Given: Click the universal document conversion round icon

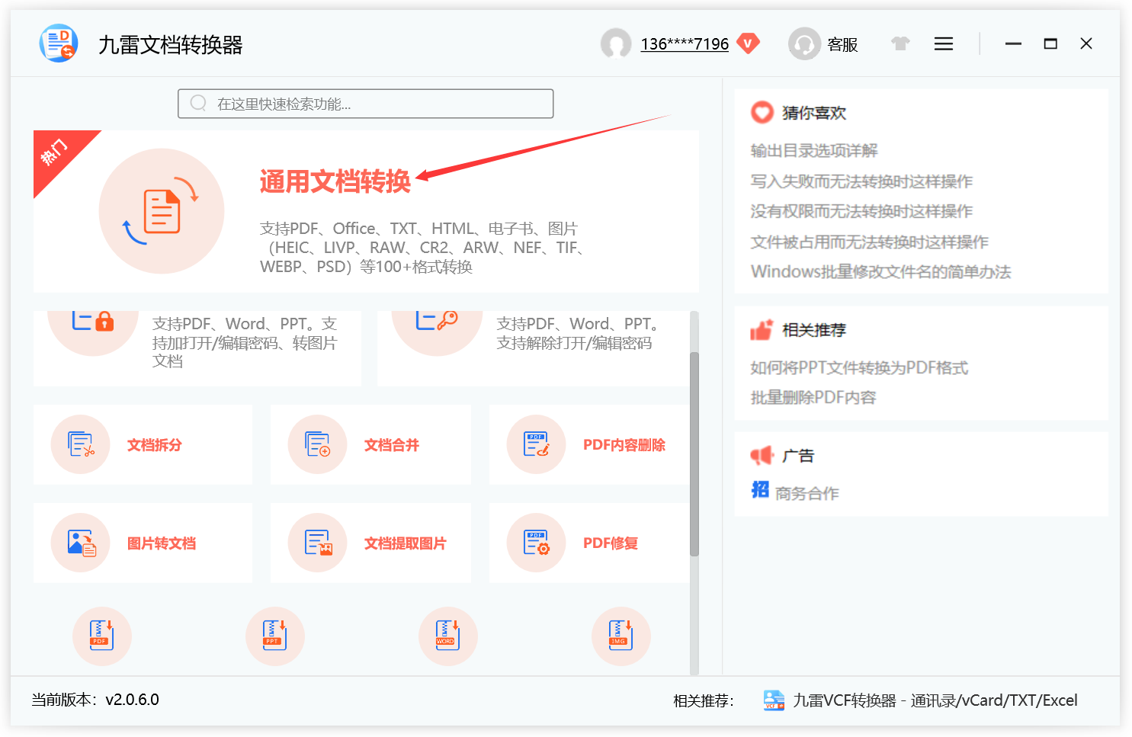Looking at the screenshot, I should pos(162,211).
